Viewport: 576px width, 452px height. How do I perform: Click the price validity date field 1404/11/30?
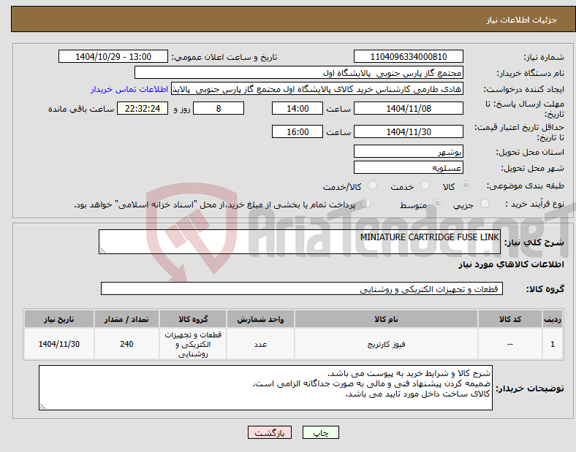(x=408, y=131)
